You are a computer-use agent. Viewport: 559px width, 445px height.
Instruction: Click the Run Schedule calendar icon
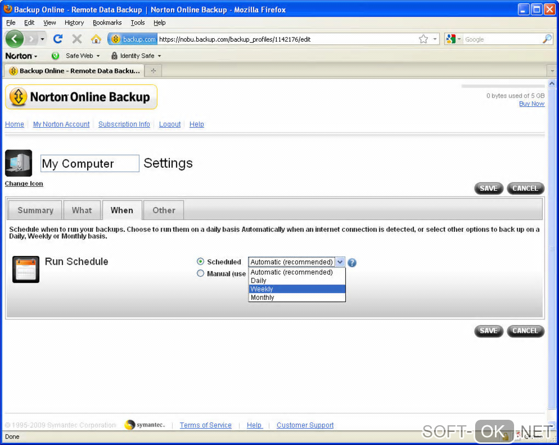[x=26, y=269]
